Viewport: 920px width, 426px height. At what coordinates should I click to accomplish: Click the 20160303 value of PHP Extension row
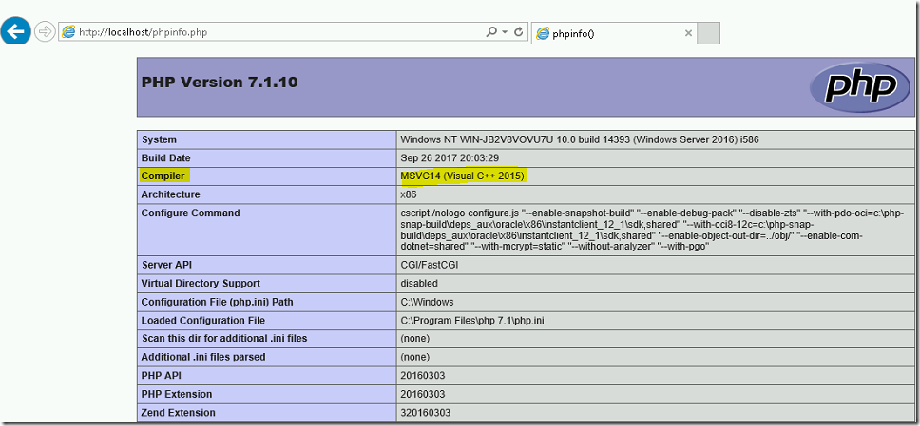coord(422,394)
